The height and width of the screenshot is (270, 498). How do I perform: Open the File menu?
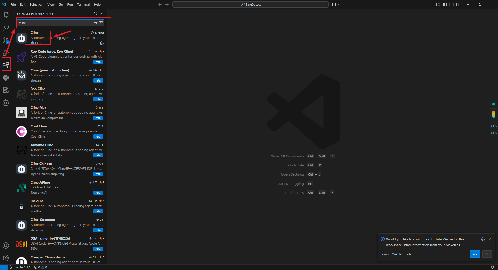(13, 4)
